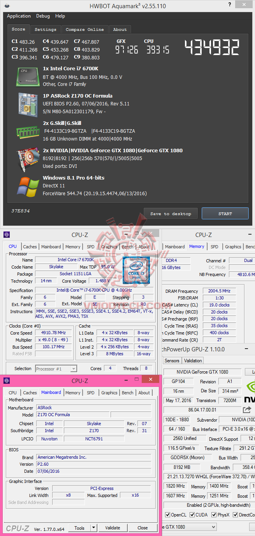255x536 pixels.
Task: Open the Graphics tab in the pink-framed CPU-Z window
Action: coord(109,393)
